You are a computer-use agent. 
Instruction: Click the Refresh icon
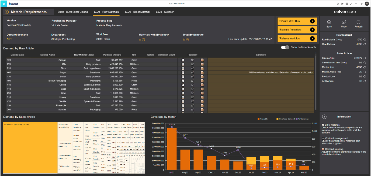[358, 22]
